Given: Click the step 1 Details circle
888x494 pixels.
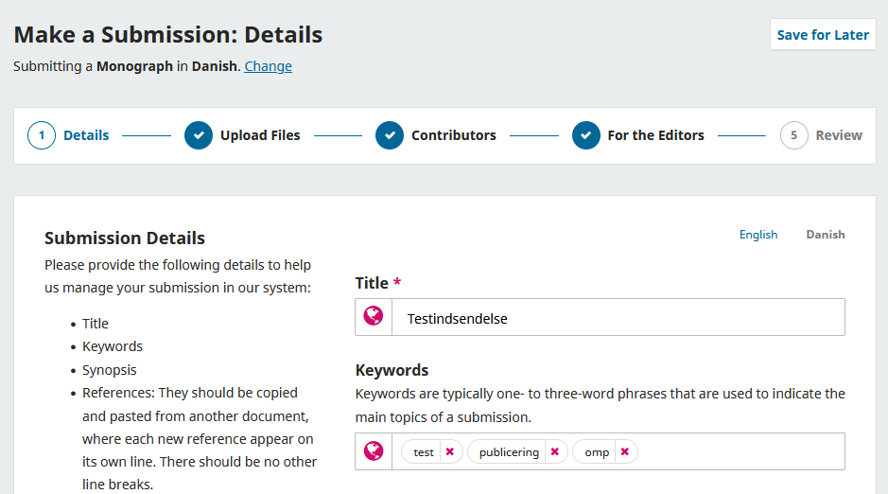Looking at the screenshot, I should click(x=42, y=135).
